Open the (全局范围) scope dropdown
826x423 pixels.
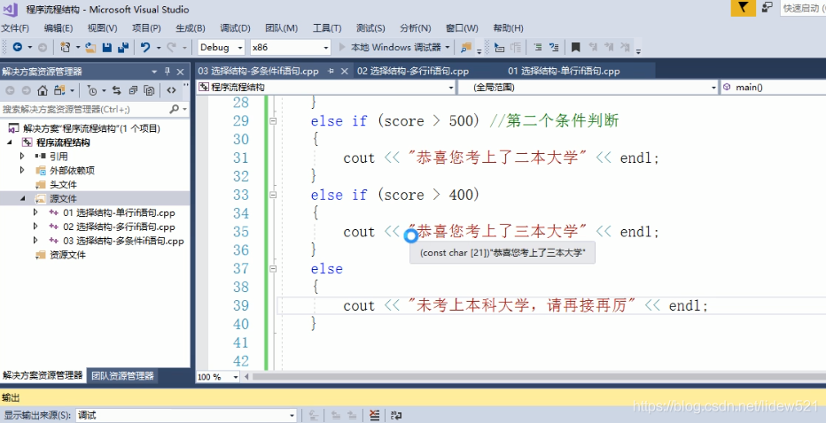point(588,88)
